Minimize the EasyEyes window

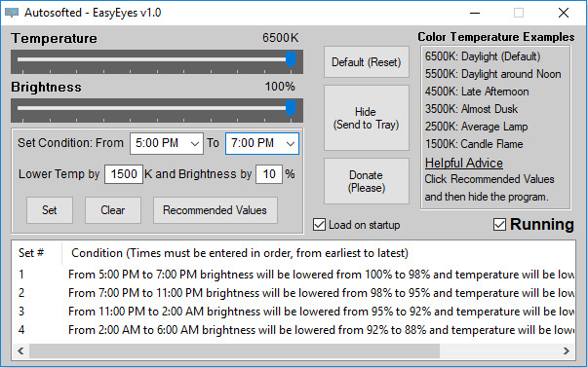tap(475, 13)
